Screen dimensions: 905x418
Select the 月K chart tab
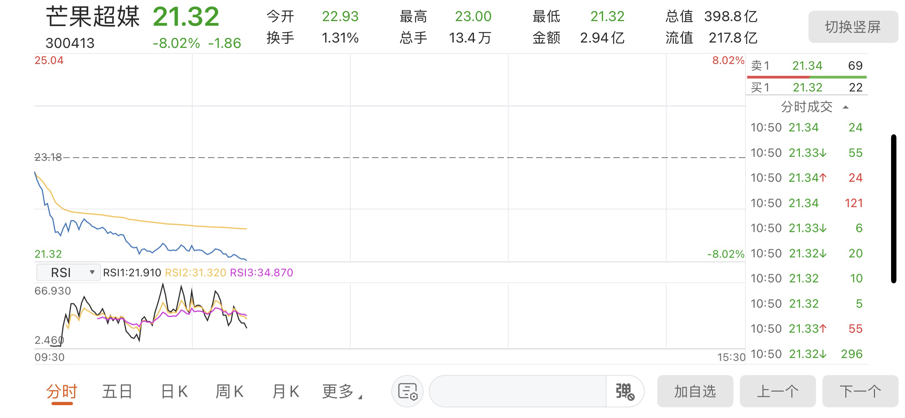pyautogui.click(x=286, y=392)
